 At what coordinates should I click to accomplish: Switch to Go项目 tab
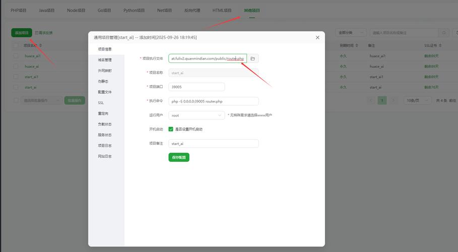(104, 10)
